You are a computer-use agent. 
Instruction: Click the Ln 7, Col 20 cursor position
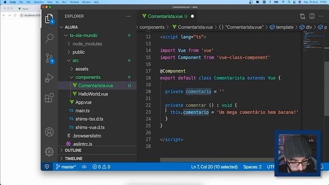point(214,166)
